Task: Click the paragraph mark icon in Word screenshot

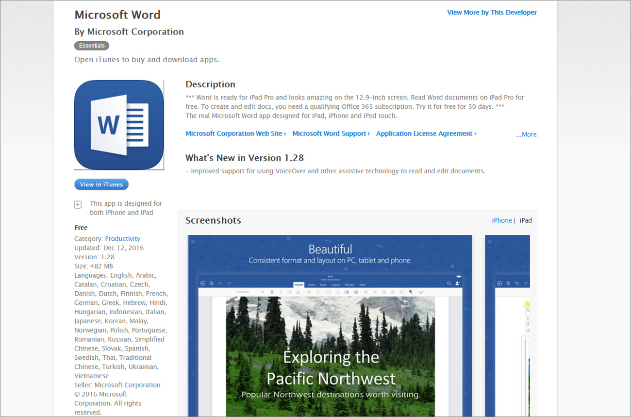Action: pos(411,292)
